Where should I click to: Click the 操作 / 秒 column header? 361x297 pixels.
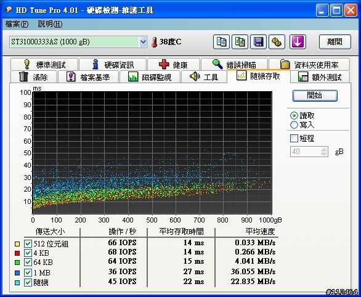(123, 232)
